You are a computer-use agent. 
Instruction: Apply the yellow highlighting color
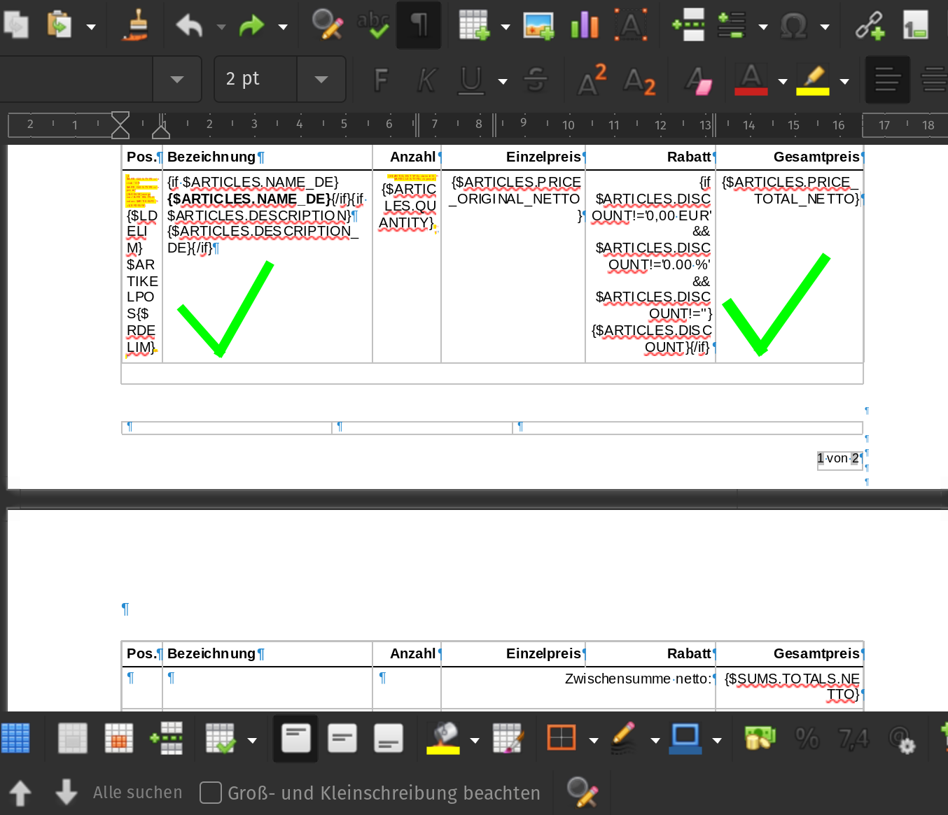tap(813, 80)
